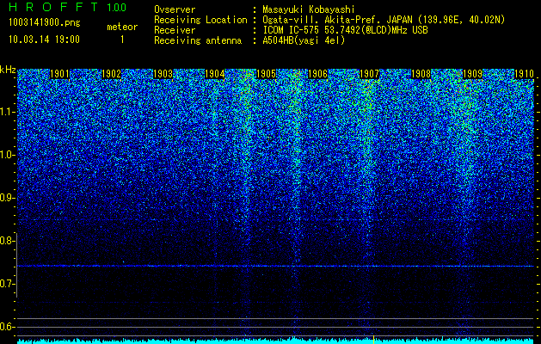Click the meteor count value 1
The image size is (541, 344).
click(122, 40)
